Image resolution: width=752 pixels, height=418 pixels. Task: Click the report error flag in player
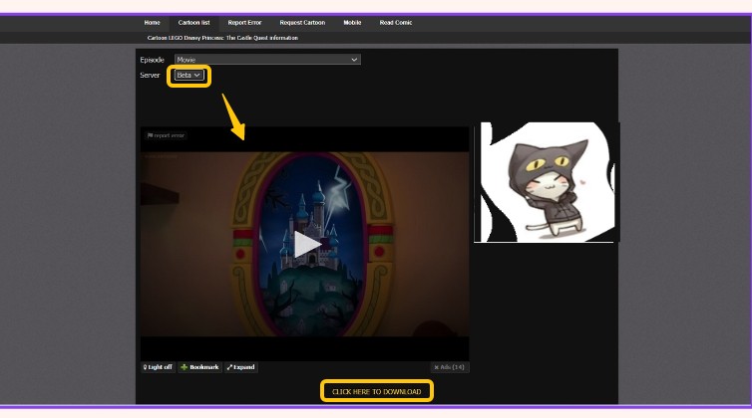(x=166, y=135)
